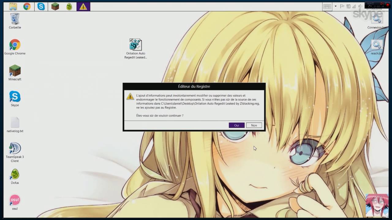Click the "Êtes-vous sûr de vouloir continuer ?" text
This screenshot has height=220, width=392.
[x=160, y=116]
